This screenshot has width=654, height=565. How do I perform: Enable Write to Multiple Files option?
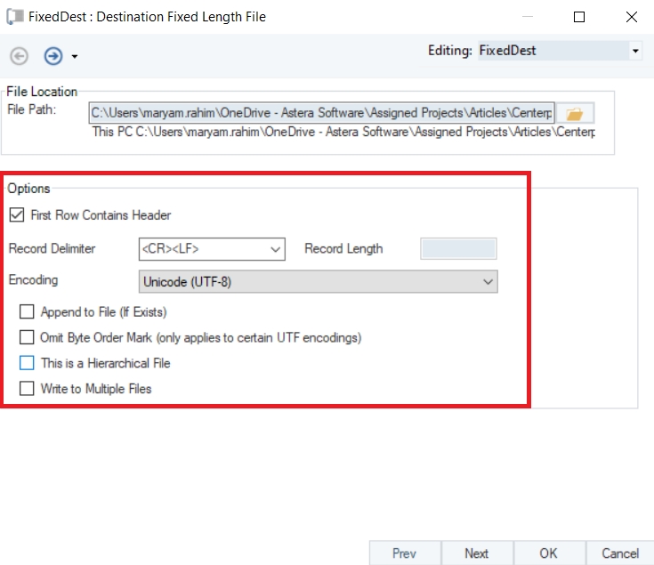click(27, 389)
